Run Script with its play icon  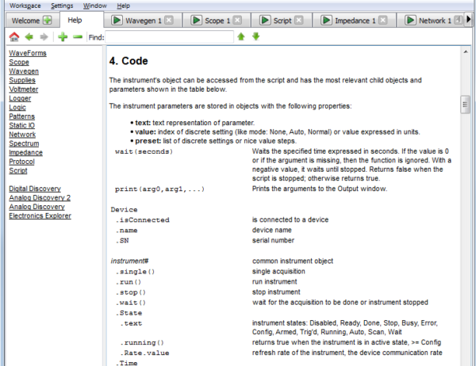point(265,21)
